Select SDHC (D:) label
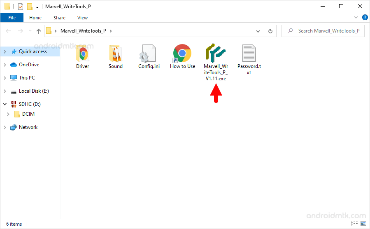The image size is (370, 229). [x=30, y=104]
